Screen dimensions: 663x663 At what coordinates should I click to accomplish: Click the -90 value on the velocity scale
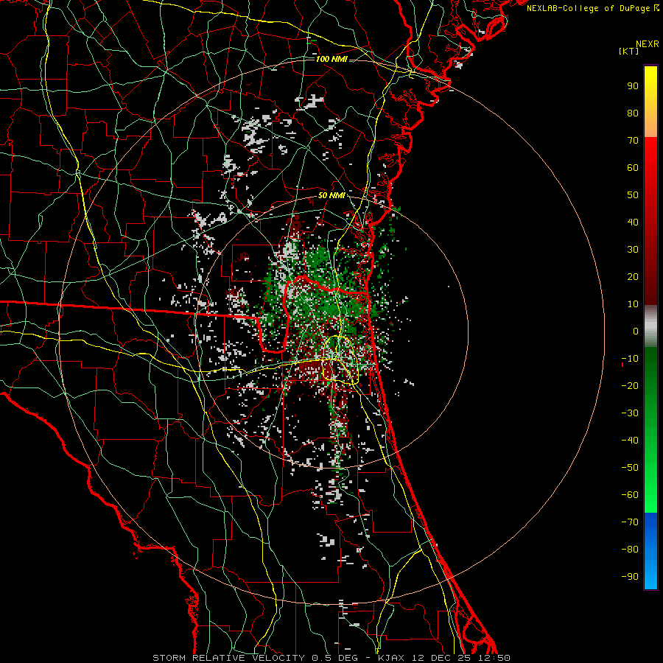click(x=630, y=576)
